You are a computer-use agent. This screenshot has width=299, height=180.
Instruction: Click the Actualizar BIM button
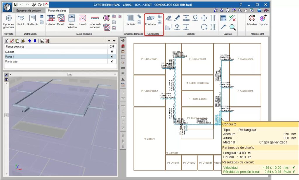pos(252,20)
